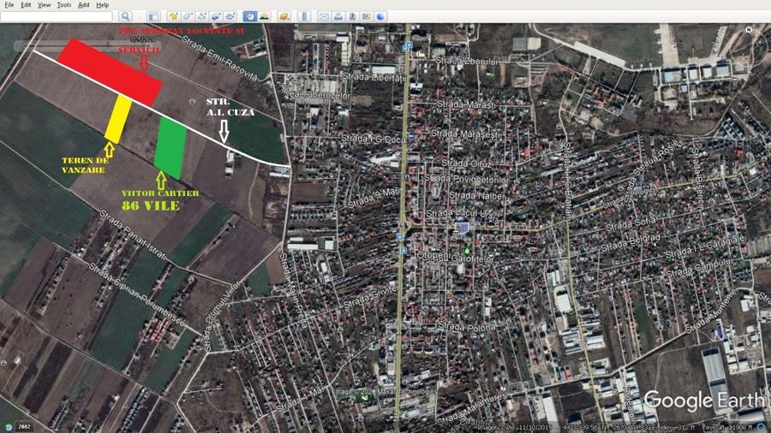Select the Add Polygon tool
The width and height of the screenshot is (771, 433).
188,16
